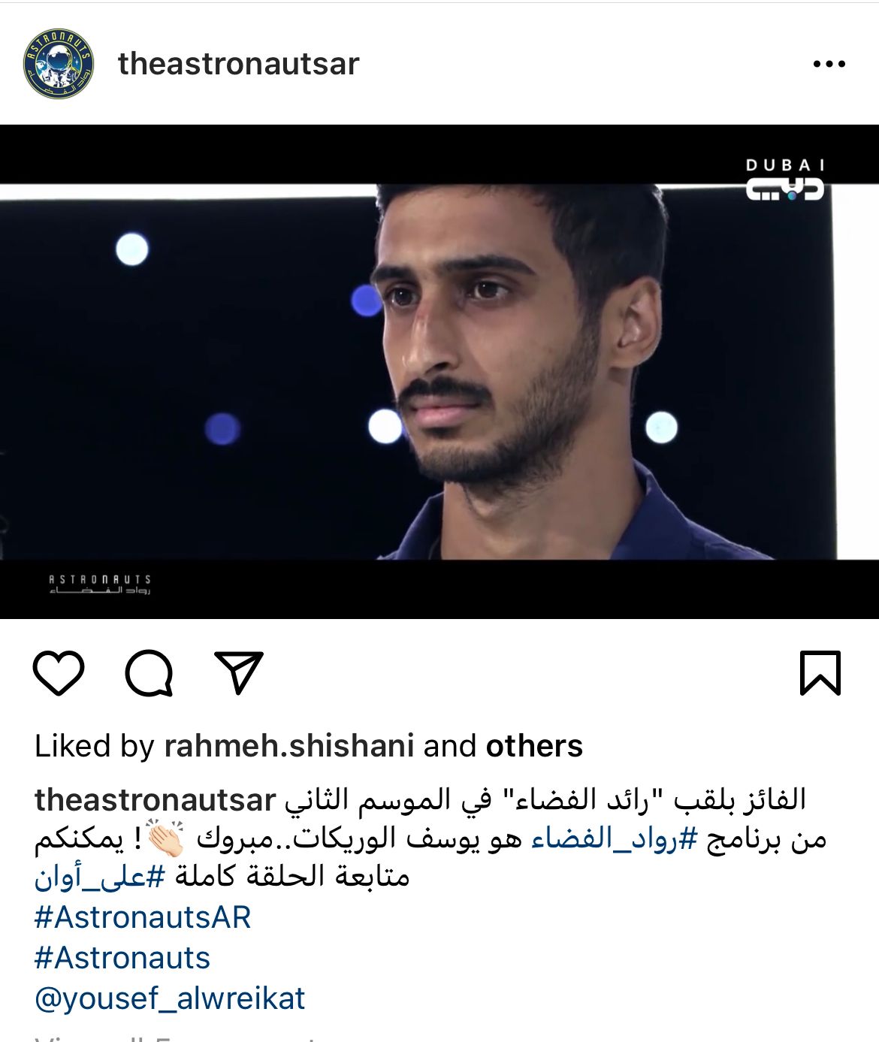Screen dimensions: 879x1042
Task: Share post via paper plane icon
Action: 239,672
